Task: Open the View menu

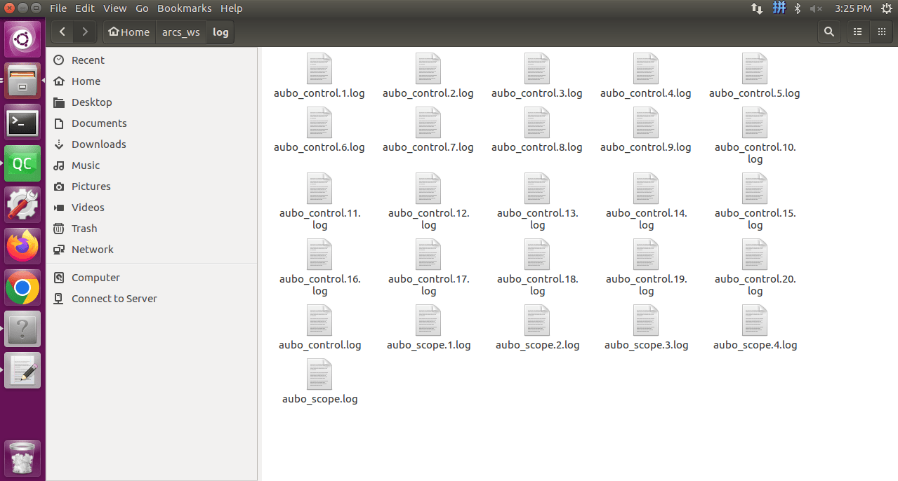Action: [x=115, y=8]
